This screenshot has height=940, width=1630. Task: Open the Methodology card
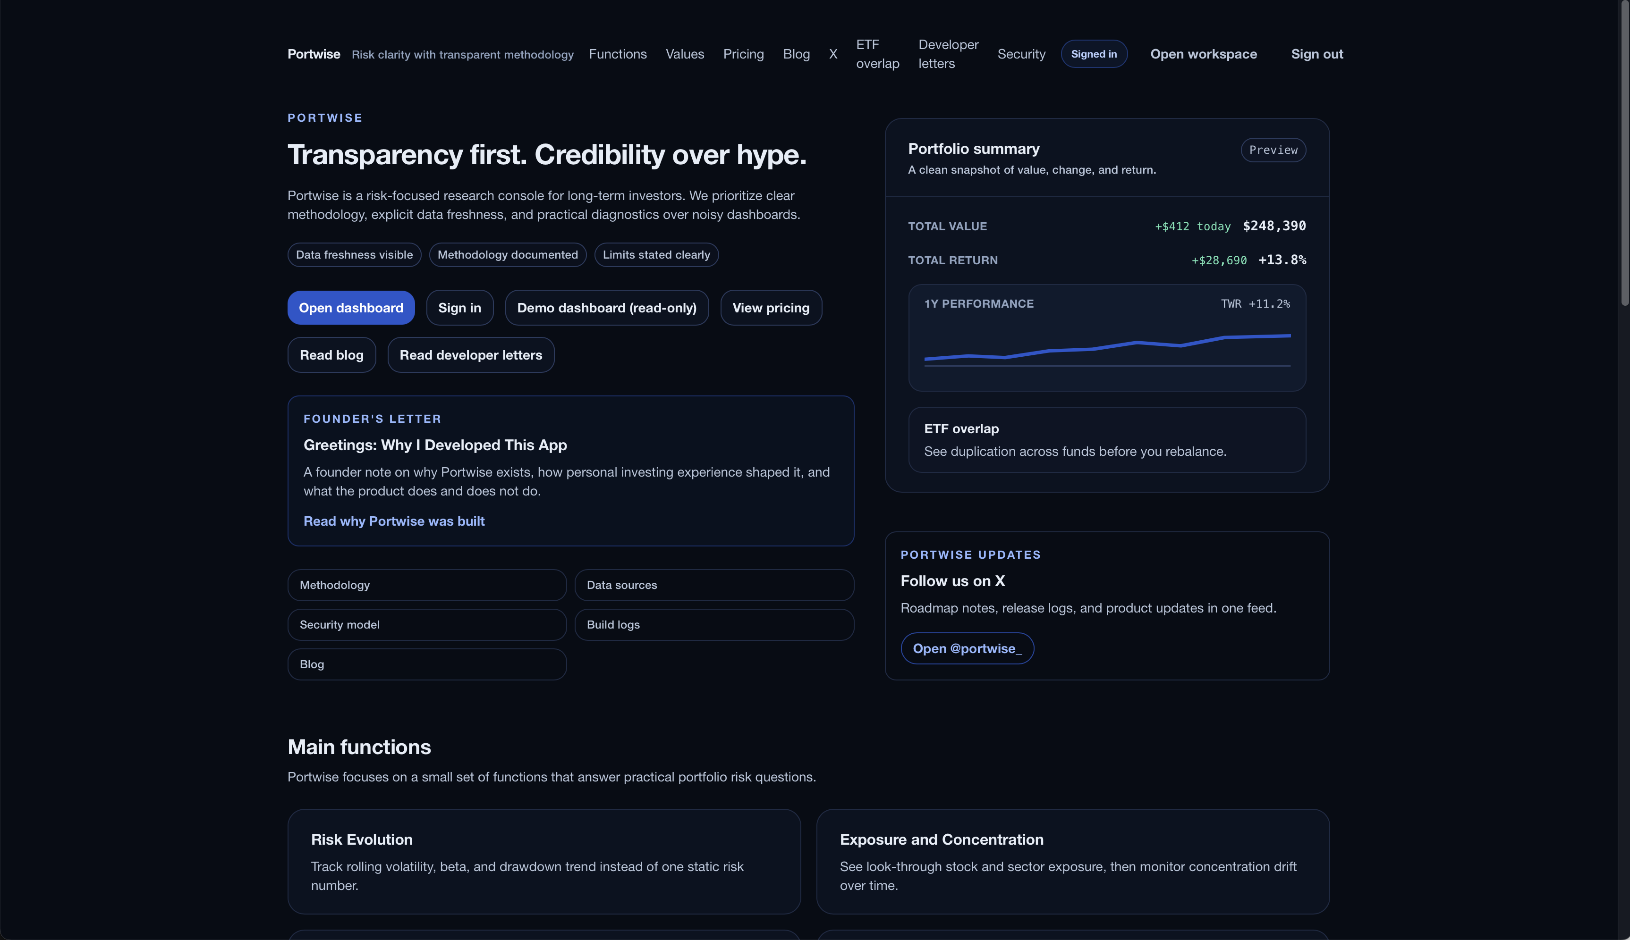click(426, 585)
